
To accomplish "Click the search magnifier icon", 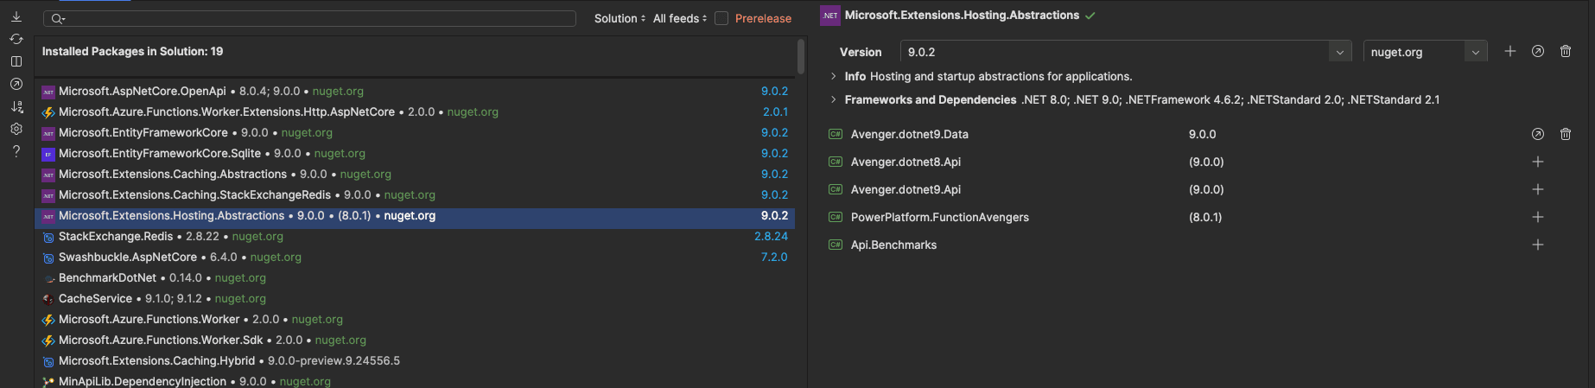I will coord(58,19).
